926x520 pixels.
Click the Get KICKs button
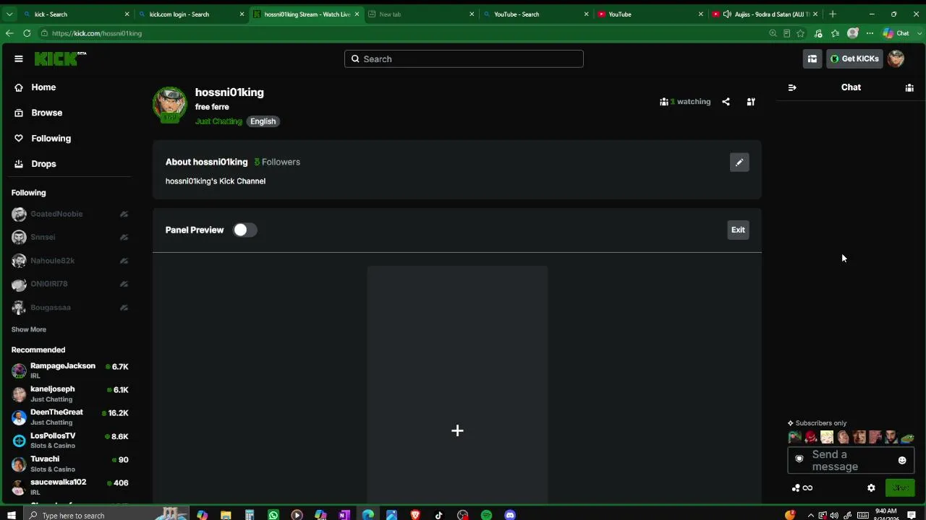(854, 59)
